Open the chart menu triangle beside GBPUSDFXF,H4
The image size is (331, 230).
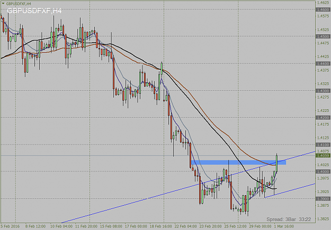pyautogui.click(x=3, y=4)
